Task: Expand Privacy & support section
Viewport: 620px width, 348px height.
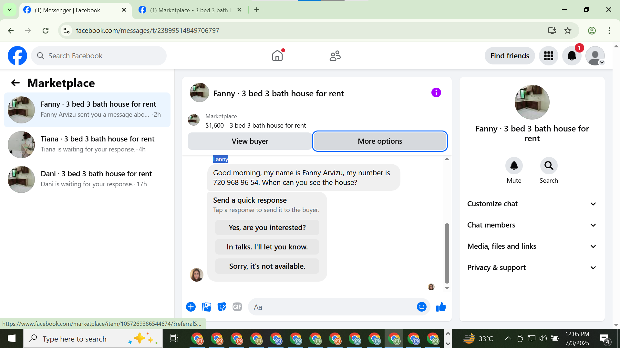Action: (x=532, y=267)
